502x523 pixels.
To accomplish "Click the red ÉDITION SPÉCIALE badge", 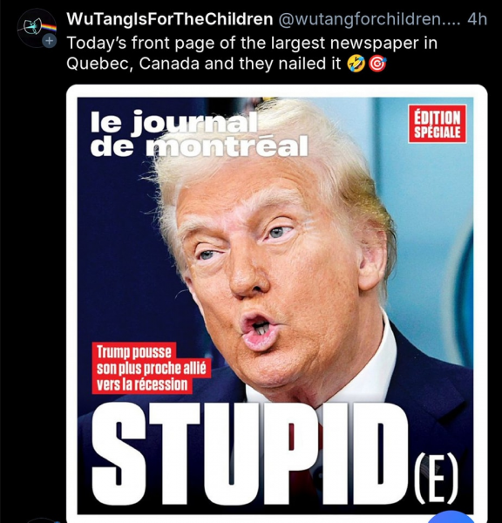I will [x=437, y=124].
